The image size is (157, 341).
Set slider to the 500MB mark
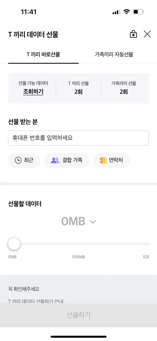[78, 244]
